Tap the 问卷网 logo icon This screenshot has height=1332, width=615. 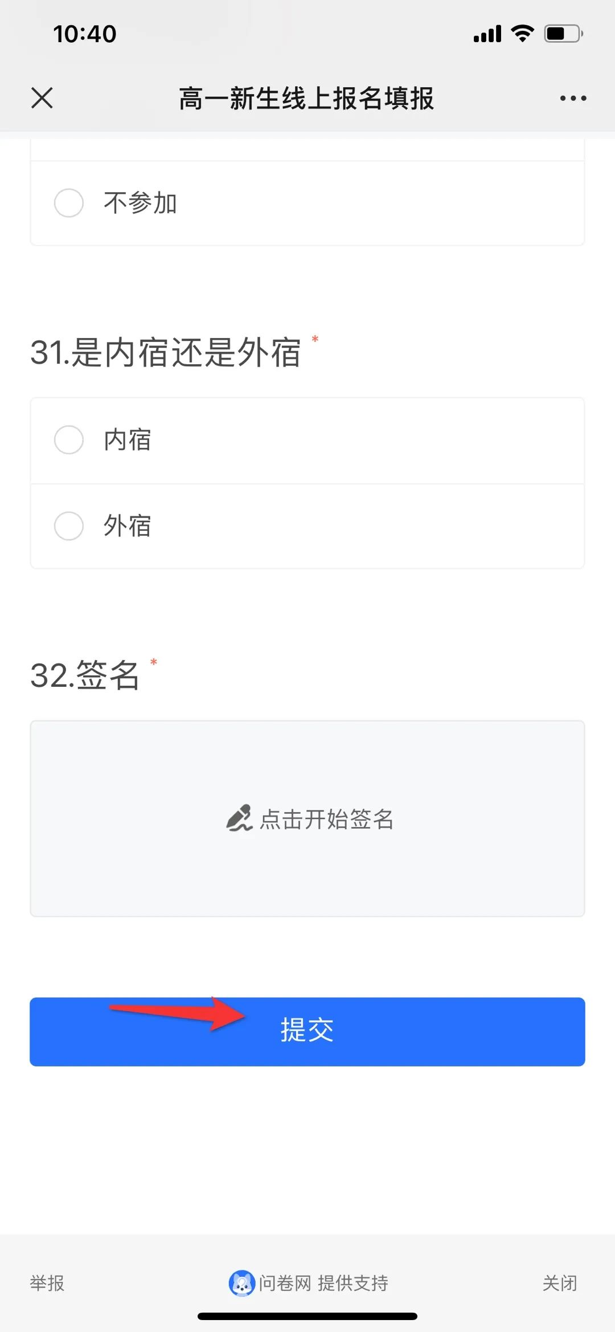(x=241, y=1283)
